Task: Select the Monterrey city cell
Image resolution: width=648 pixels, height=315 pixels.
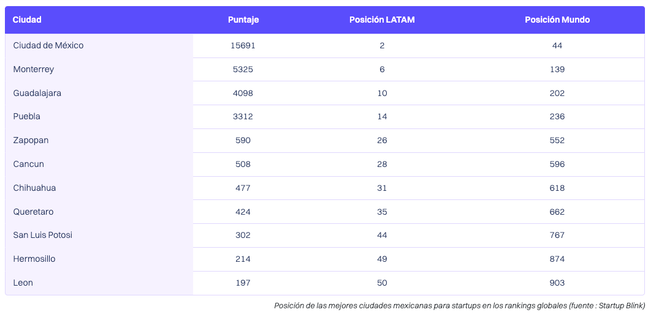Action: 34,69
